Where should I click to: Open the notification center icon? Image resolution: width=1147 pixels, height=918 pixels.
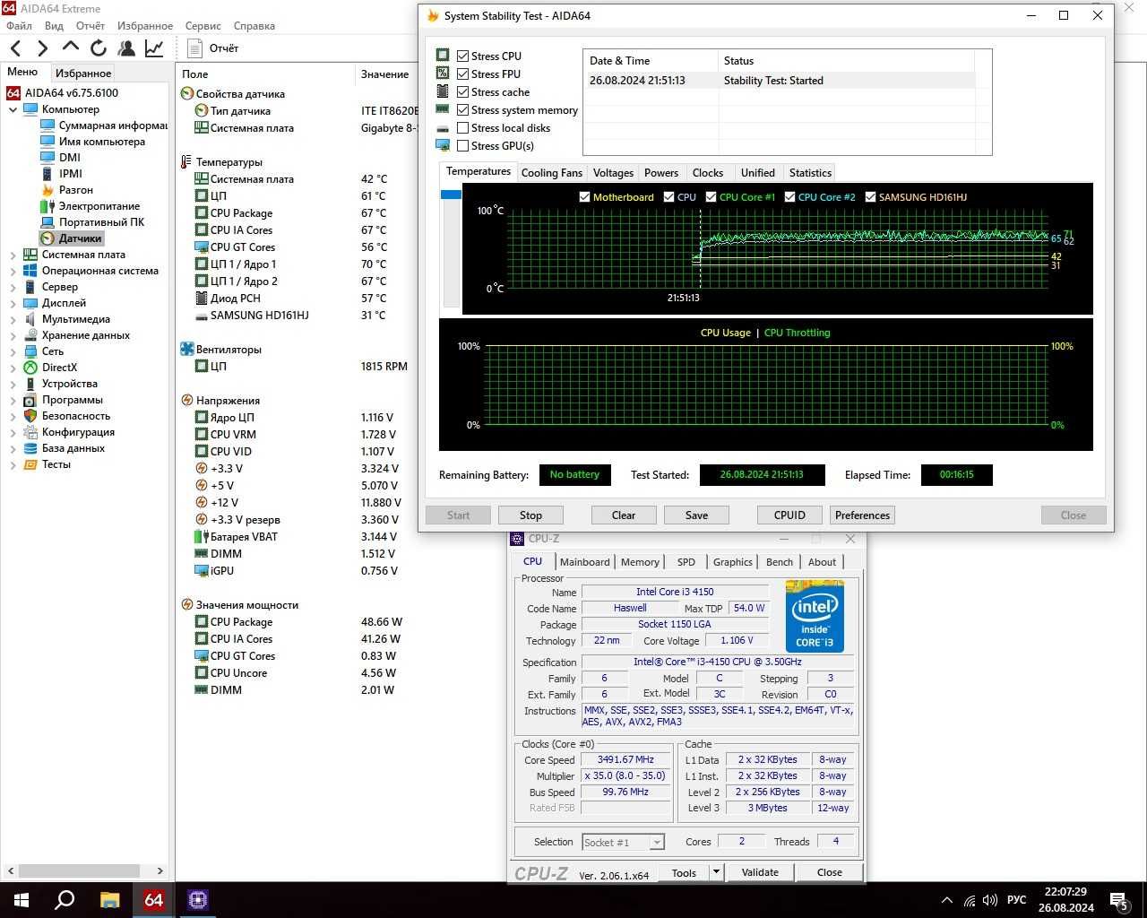(1119, 900)
